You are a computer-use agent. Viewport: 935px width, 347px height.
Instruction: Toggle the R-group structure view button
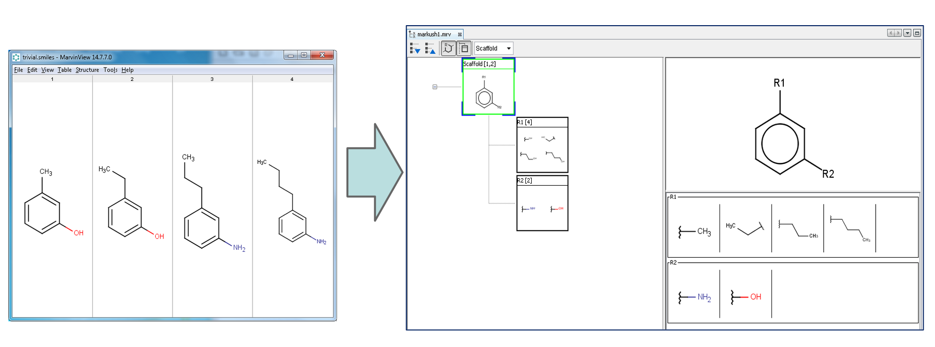[x=448, y=48]
